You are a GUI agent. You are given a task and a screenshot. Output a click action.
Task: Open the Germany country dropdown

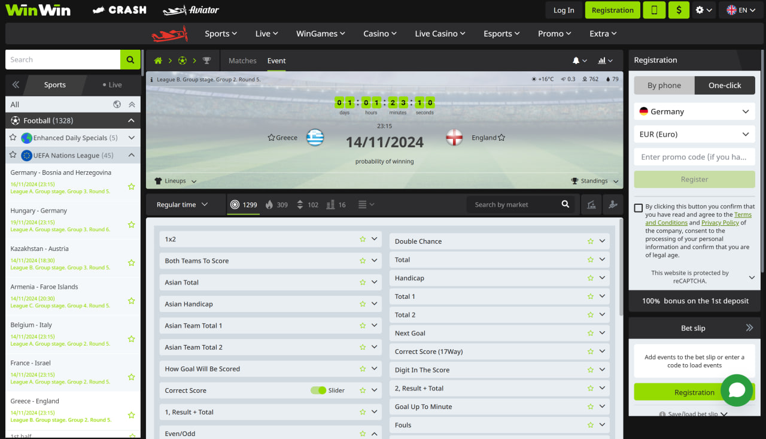click(x=694, y=111)
